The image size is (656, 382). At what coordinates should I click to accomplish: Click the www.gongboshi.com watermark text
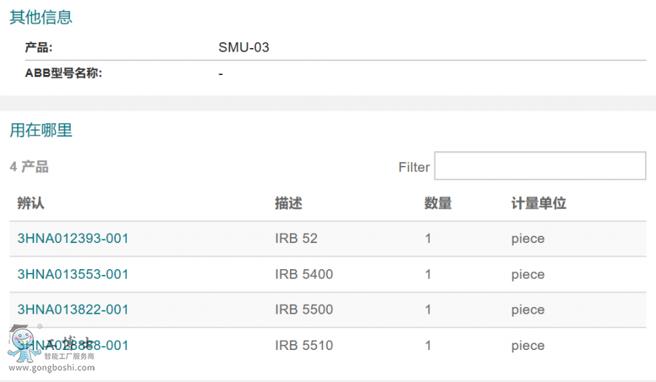click(51, 368)
